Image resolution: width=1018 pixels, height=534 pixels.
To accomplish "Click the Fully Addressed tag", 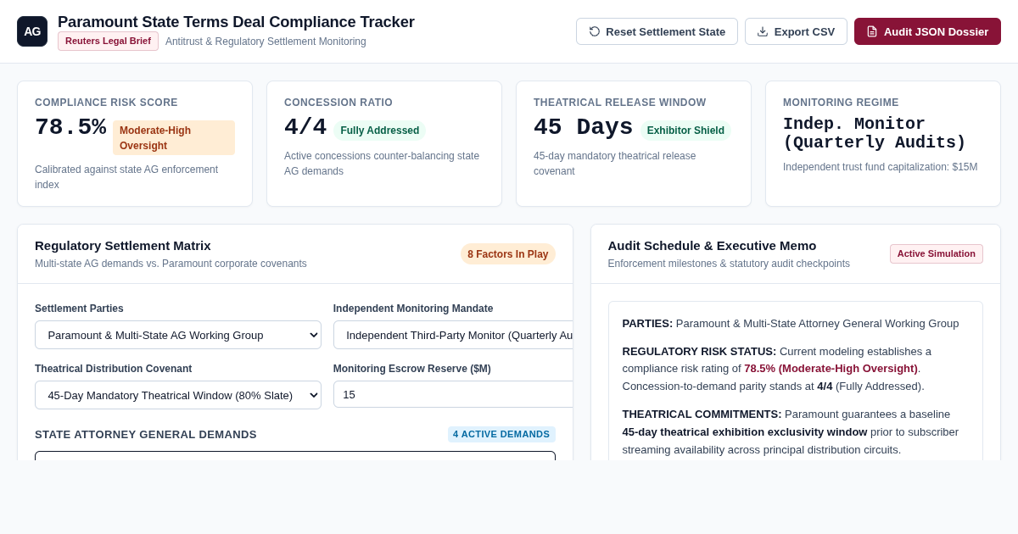I will (380, 131).
